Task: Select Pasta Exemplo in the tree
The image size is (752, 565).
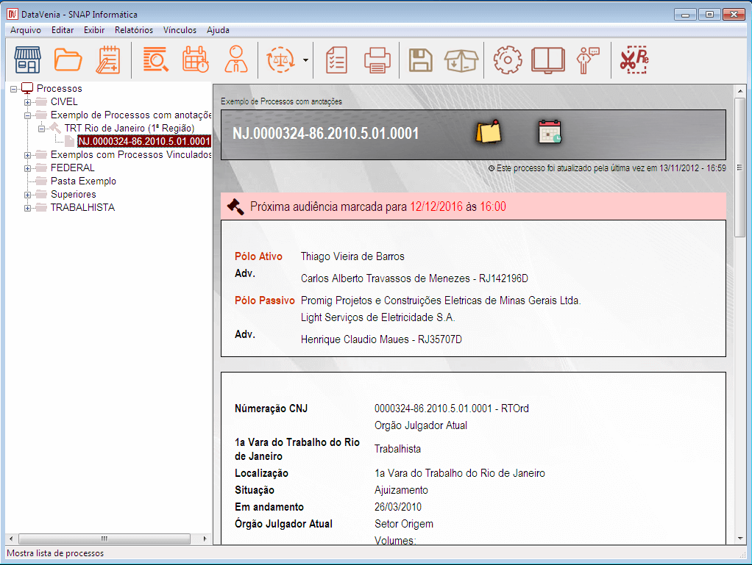Action: (x=83, y=181)
